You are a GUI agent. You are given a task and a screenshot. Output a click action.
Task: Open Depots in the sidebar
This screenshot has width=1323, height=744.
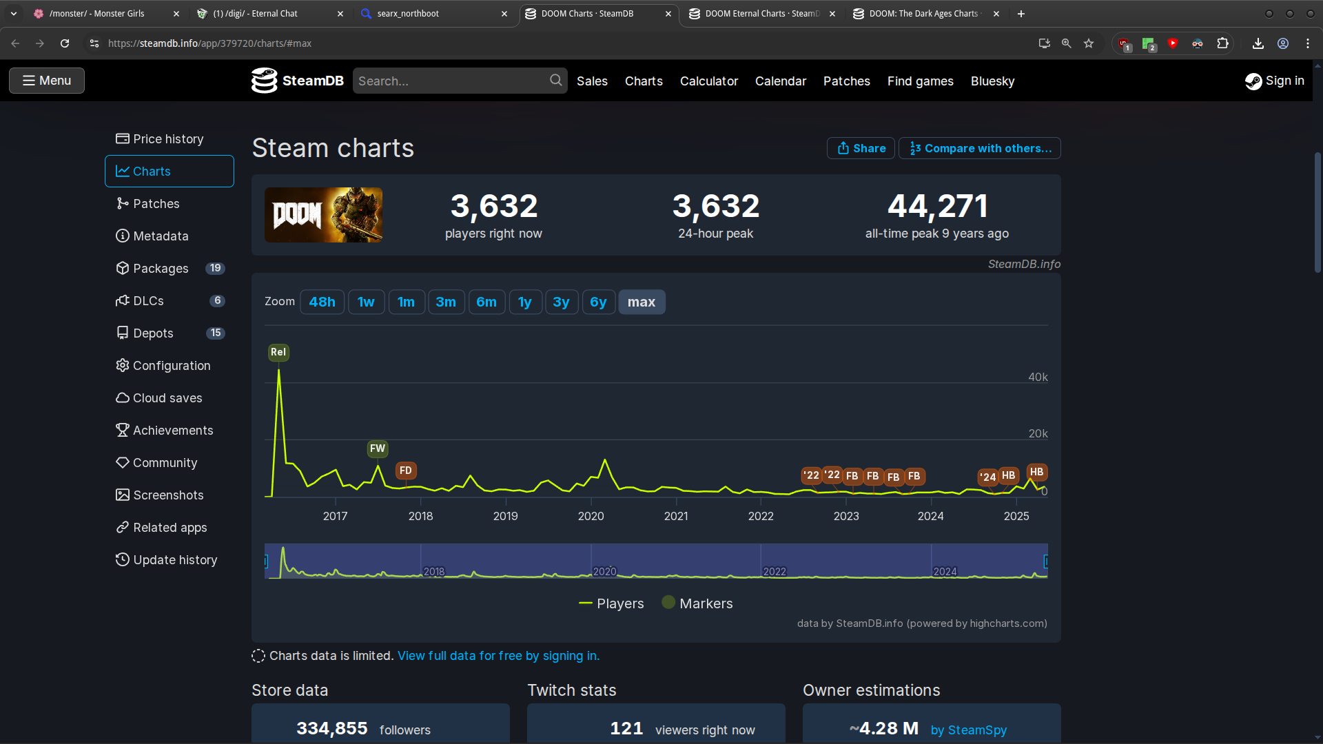point(170,333)
